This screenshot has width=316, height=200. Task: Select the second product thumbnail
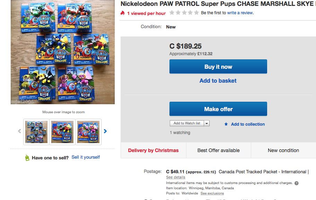point(62,132)
